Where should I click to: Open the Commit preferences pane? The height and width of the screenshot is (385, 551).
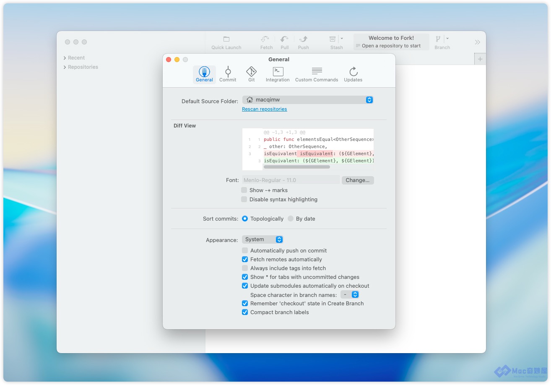point(228,74)
